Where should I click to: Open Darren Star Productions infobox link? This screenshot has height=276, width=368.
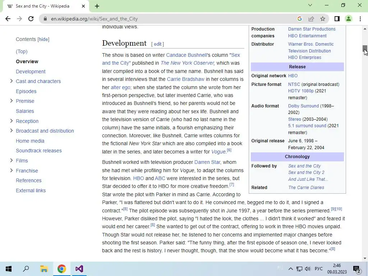[312, 29]
